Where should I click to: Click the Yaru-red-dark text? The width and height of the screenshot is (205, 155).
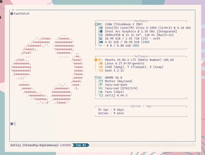click(116, 85)
